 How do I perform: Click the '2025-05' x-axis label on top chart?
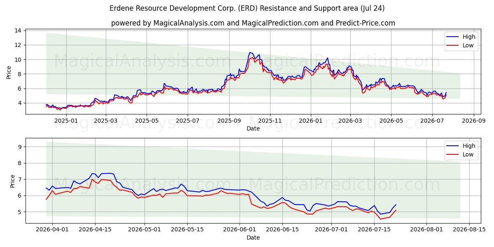(x=147, y=121)
